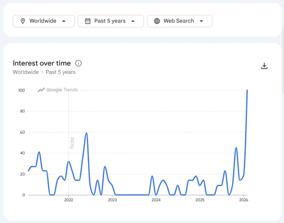Select the Worldwide filter chip
Screen dimensions: 284x223
(44, 21)
